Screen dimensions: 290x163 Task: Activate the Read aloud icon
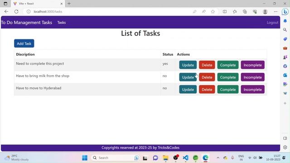tap(203, 11)
